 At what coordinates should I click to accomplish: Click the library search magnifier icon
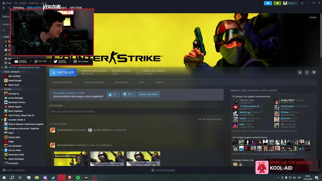pos(4,30)
